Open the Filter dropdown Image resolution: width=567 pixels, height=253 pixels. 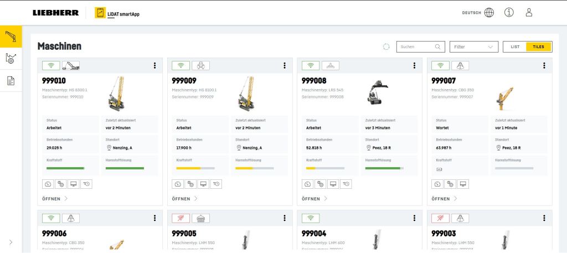(x=472, y=47)
